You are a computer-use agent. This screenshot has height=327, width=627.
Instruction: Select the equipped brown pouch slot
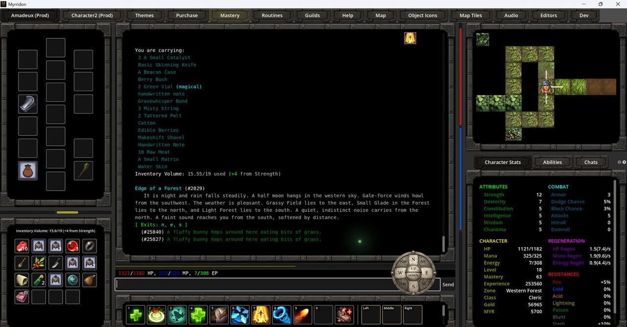coord(28,171)
